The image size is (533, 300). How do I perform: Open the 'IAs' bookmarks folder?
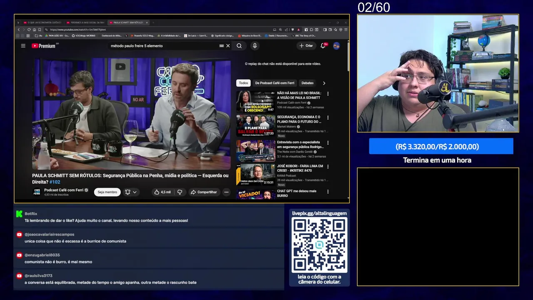pyautogui.click(x=38, y=36)
